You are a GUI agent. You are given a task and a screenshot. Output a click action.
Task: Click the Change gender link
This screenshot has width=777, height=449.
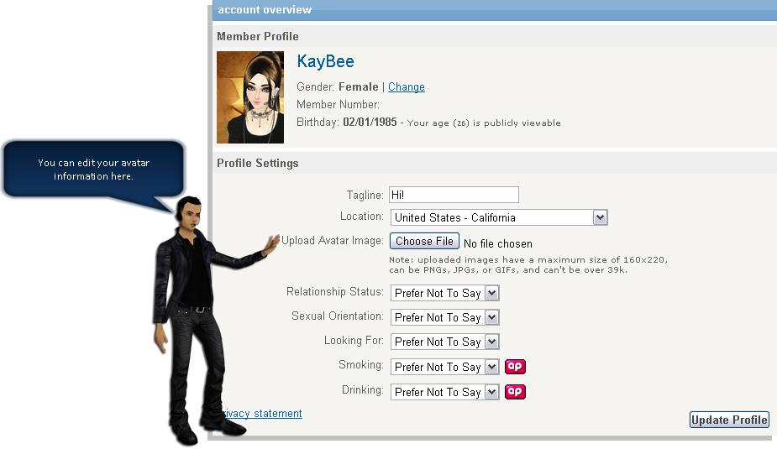[407, 86]
